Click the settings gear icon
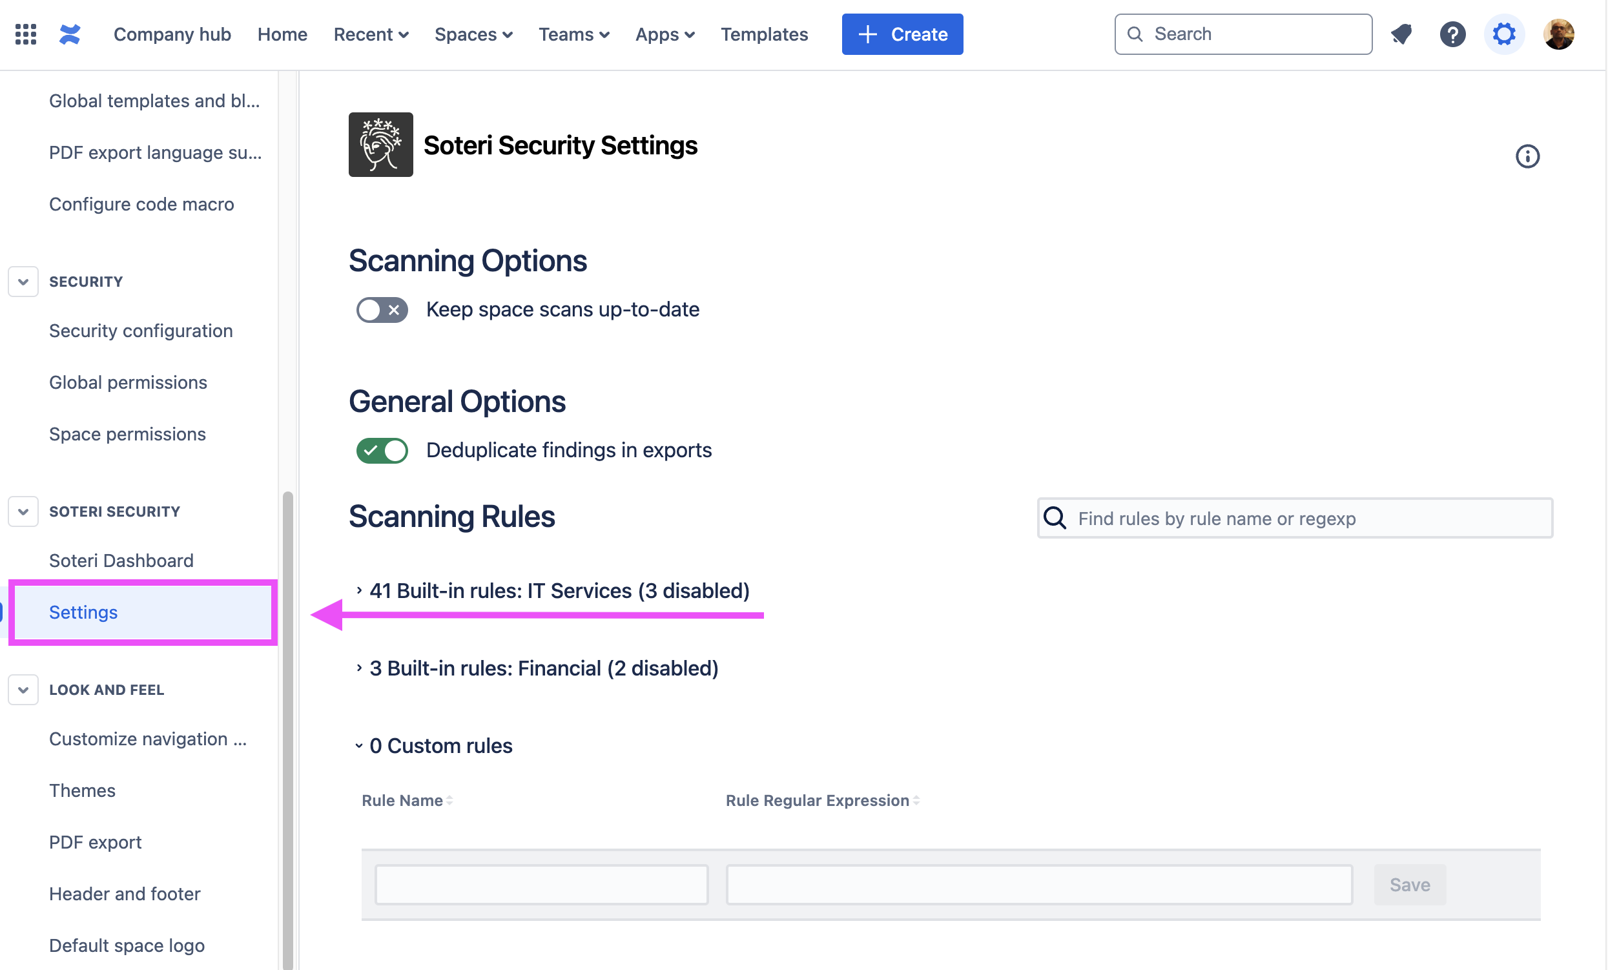The width and height of the screenshot is (1608, 970). pyautogui.click(x=1504, y=34)
